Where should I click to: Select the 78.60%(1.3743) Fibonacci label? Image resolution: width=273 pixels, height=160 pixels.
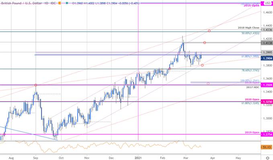[x=250, y=70]
